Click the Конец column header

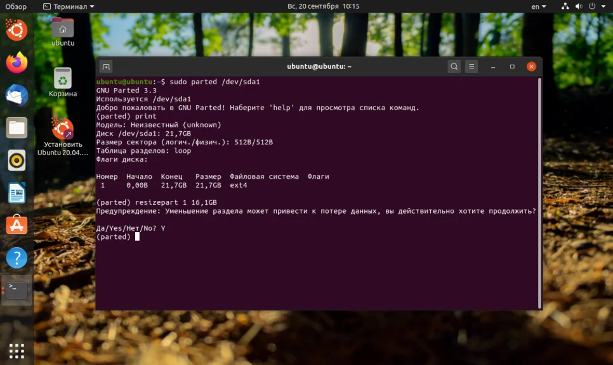point(171,176)
